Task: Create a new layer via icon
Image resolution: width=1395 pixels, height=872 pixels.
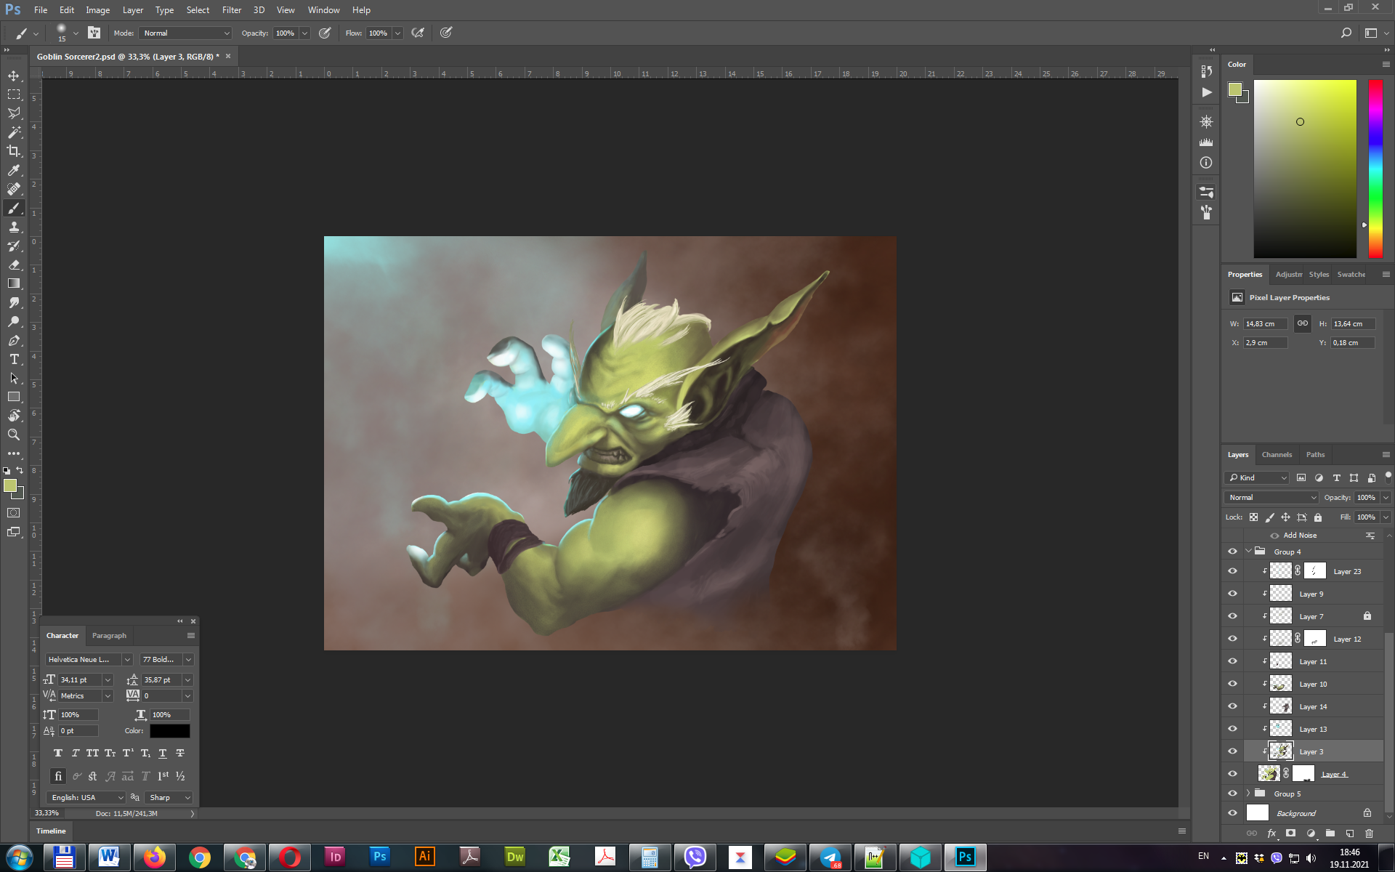Action: (1349, 833)
